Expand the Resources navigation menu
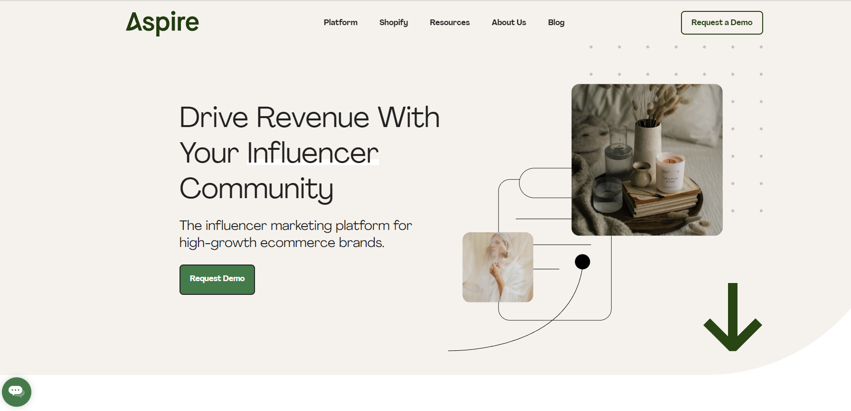The image size is (851, 411). (449, 22)
